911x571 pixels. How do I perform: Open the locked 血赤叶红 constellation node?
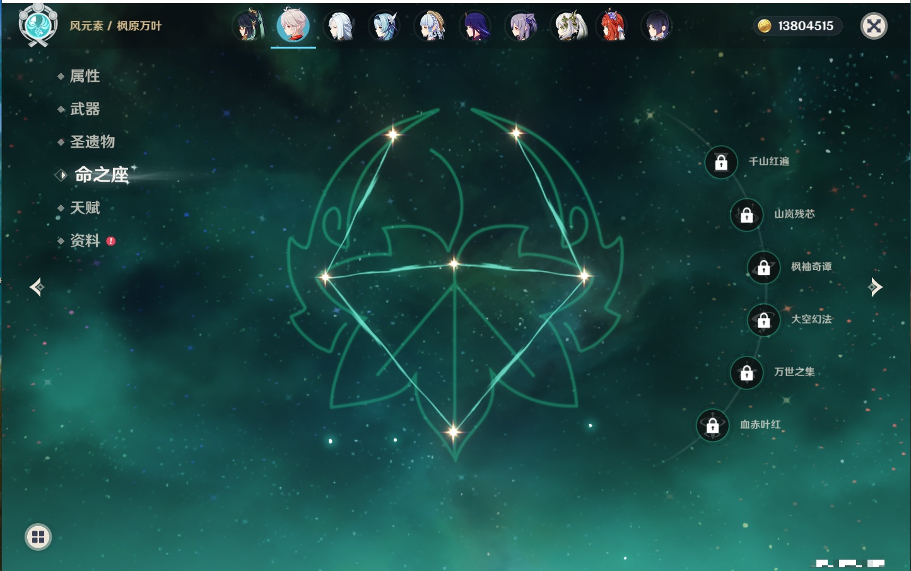tap(712, 425)
